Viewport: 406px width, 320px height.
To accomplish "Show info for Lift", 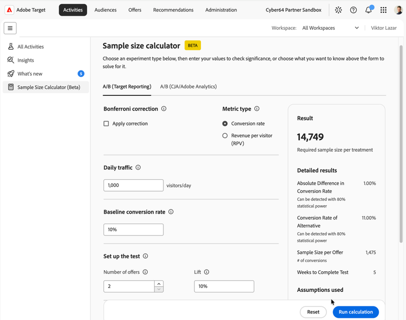I will click(206, 272).
